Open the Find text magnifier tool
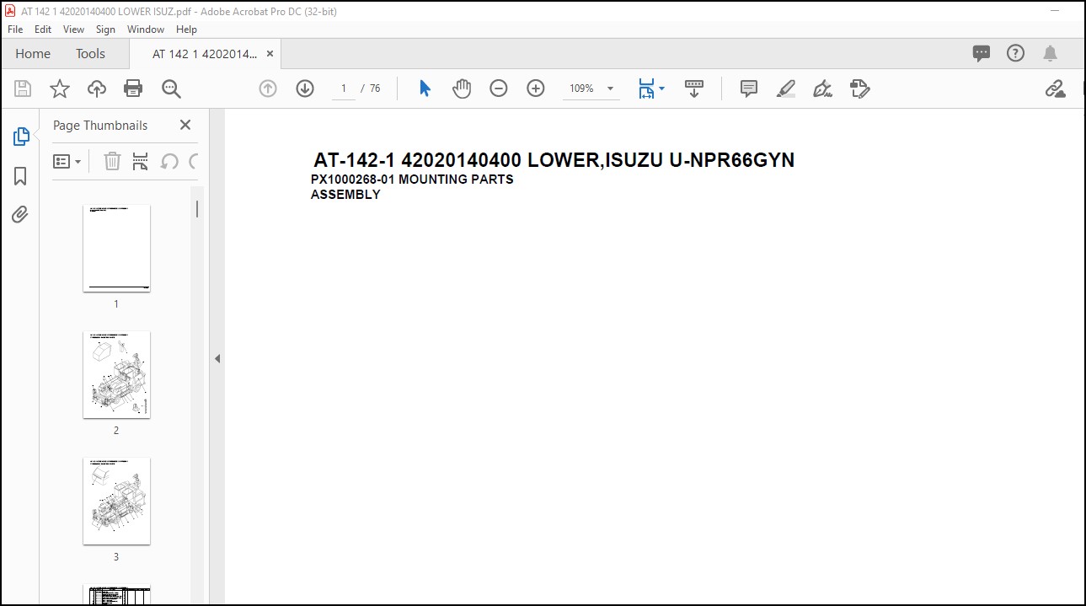The height and width of the screenshot is (606, 1086). (171, 88)
